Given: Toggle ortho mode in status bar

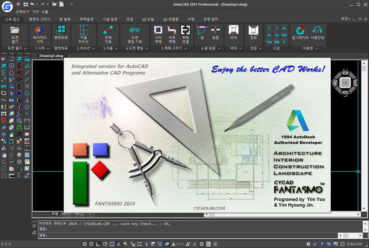Looking at the screenshot, I should coord(98,244).
